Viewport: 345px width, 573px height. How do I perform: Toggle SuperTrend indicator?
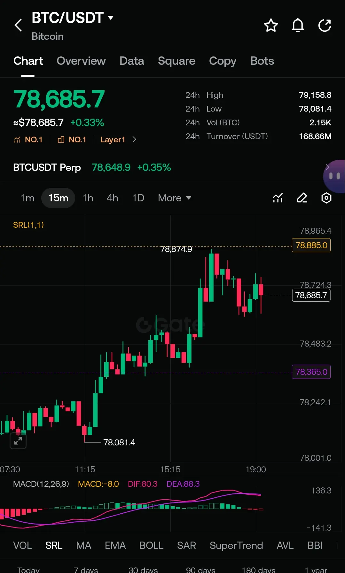click(x=236, y=545)
